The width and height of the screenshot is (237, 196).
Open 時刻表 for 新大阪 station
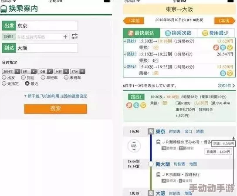pos(179,164)
